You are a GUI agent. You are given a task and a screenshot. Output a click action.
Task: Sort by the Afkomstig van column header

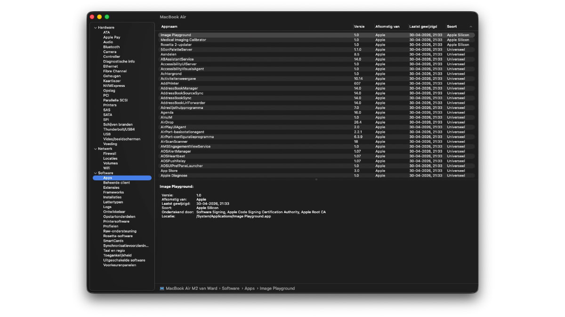[387, 27]
